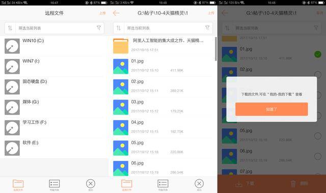This screenshot has height=193, width=326.
Task: Open the 固态硬盘 (D:) drive
Action: pyautogui.click(x=54, y=87)
